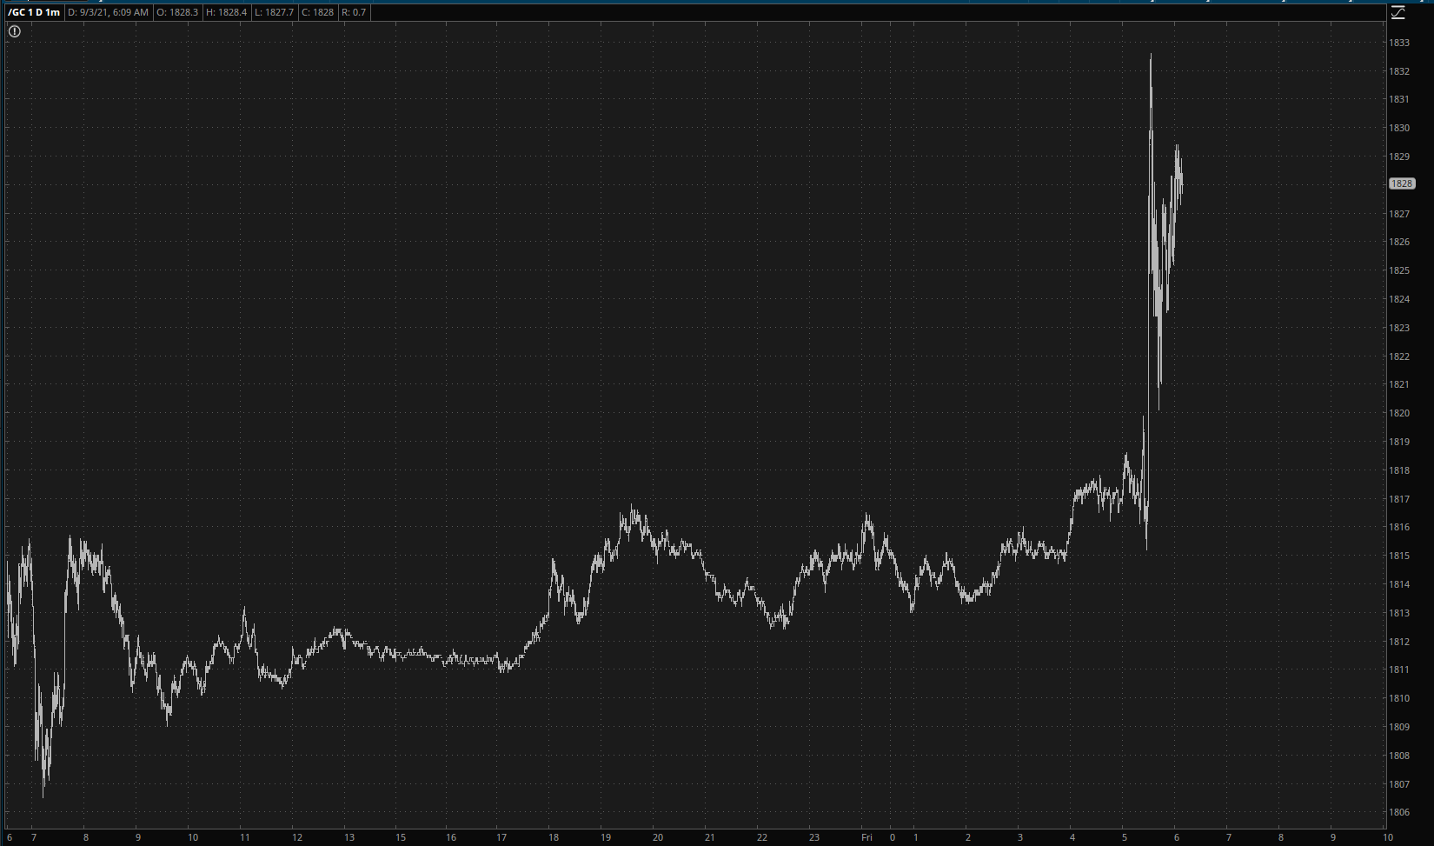Click the chart alert exclamation icon

15,31
